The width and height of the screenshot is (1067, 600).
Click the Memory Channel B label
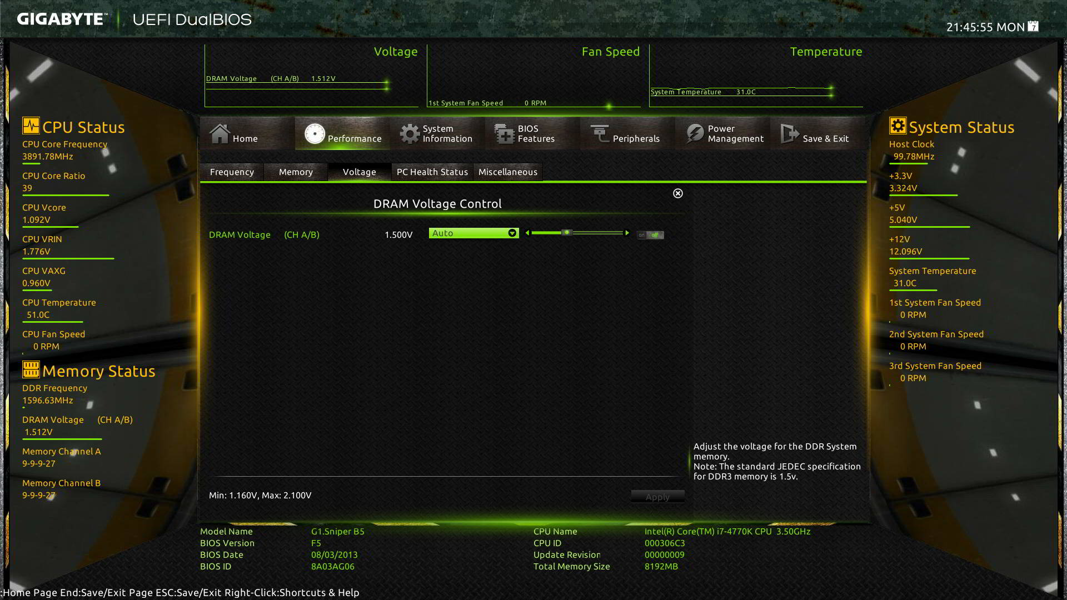click(62, 483)
